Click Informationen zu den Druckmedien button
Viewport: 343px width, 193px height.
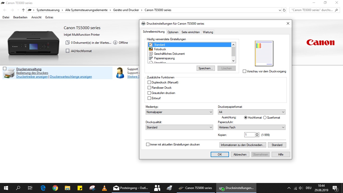[243, 145]
